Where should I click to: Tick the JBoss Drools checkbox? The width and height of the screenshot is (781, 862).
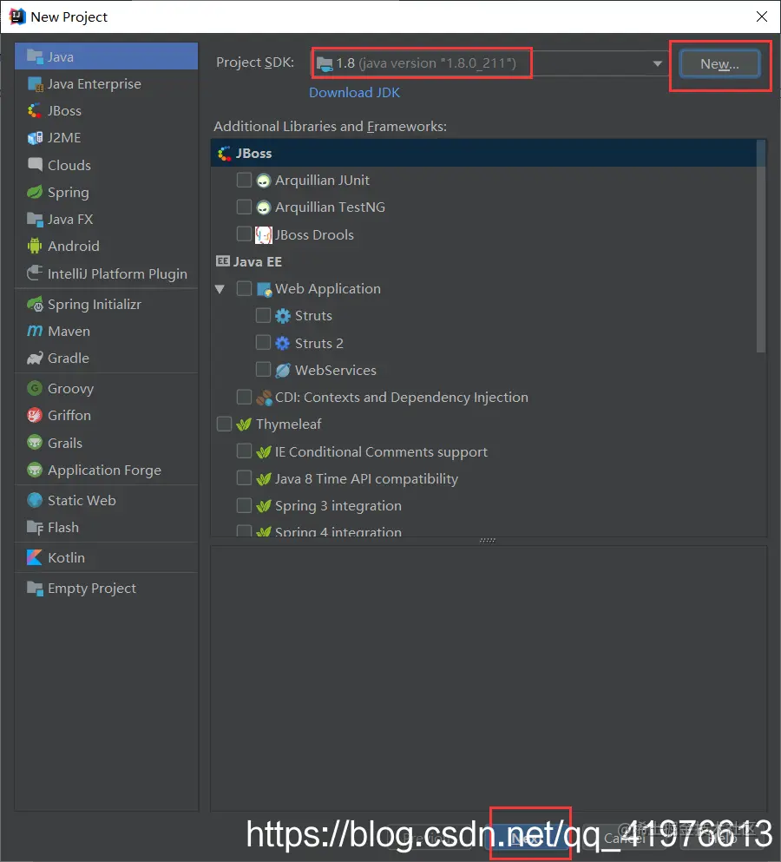click(x=244, y=234)
